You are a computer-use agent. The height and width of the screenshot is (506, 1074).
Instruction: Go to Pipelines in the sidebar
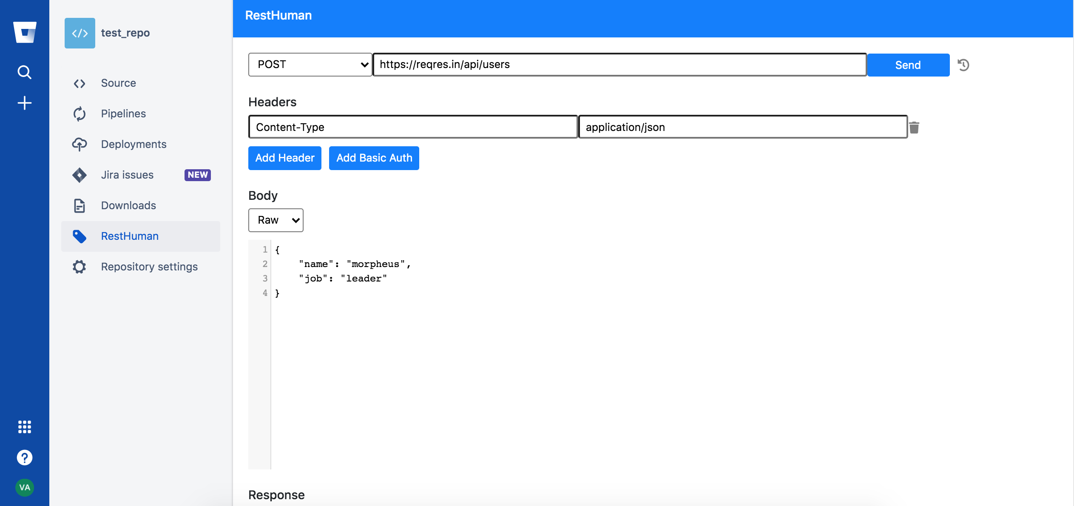[x=123, y=114]
